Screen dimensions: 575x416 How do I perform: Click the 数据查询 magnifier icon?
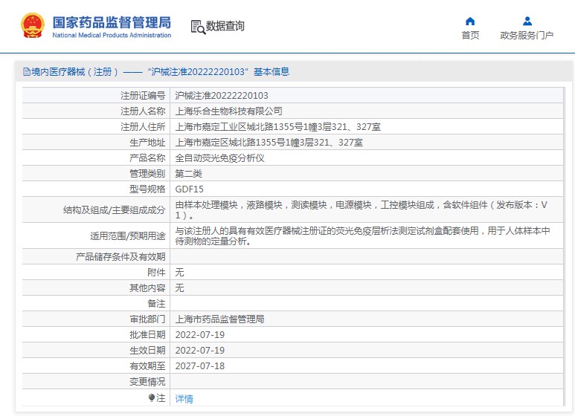(198, 27)
